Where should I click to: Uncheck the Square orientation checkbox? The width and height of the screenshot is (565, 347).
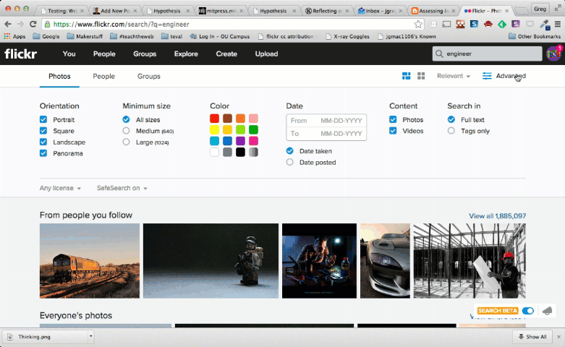[x=43, y=131]
